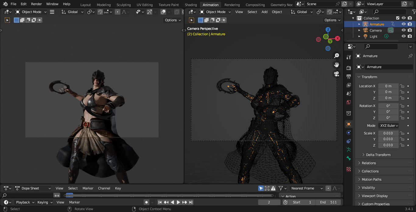The image size is (416, 212).
Task: Toggle lock on Scale X
Action: click(x=402, y=133)
